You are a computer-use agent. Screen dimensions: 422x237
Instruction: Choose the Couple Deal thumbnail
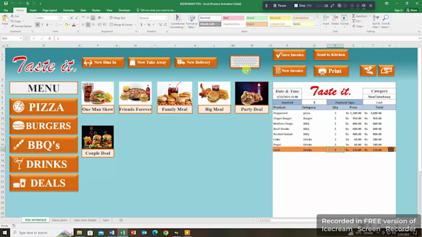[x=97, y=142]
